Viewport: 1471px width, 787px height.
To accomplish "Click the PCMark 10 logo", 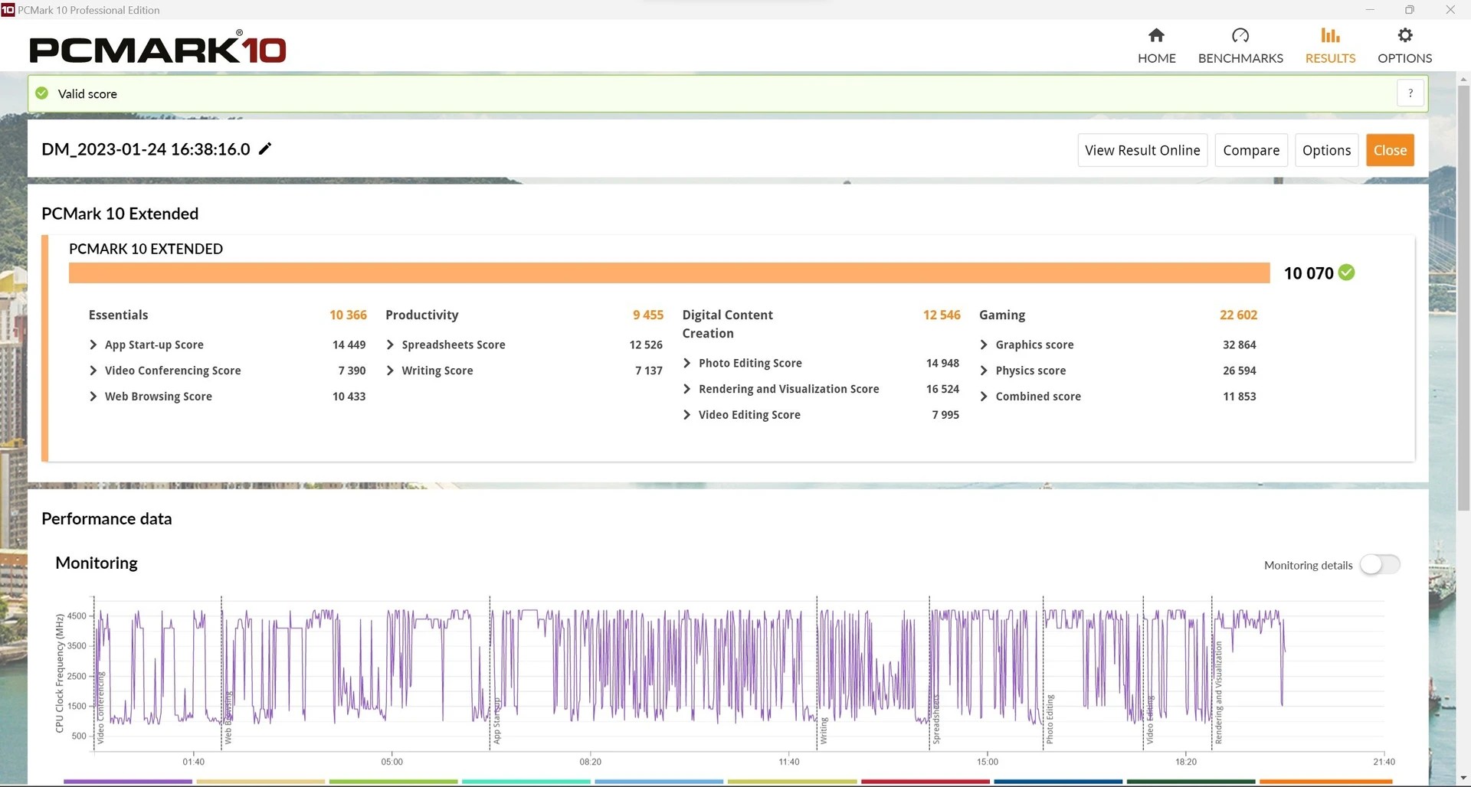I will point(158,50).
